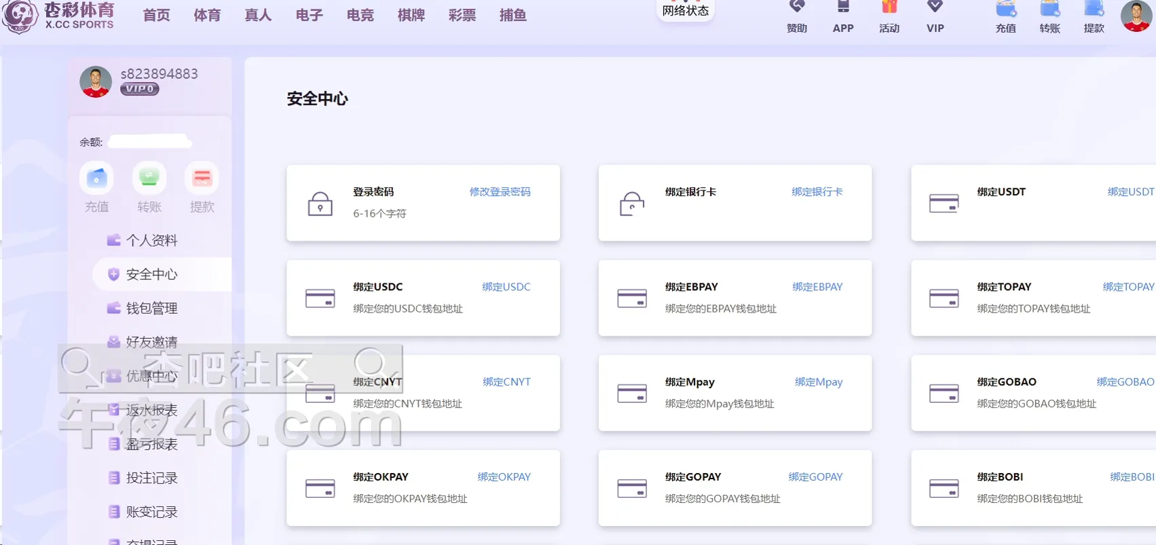Viewport: 1156px width, 545px height.
Task: Click the sidebar 充值 deposit icon
Action: [96, 178]
